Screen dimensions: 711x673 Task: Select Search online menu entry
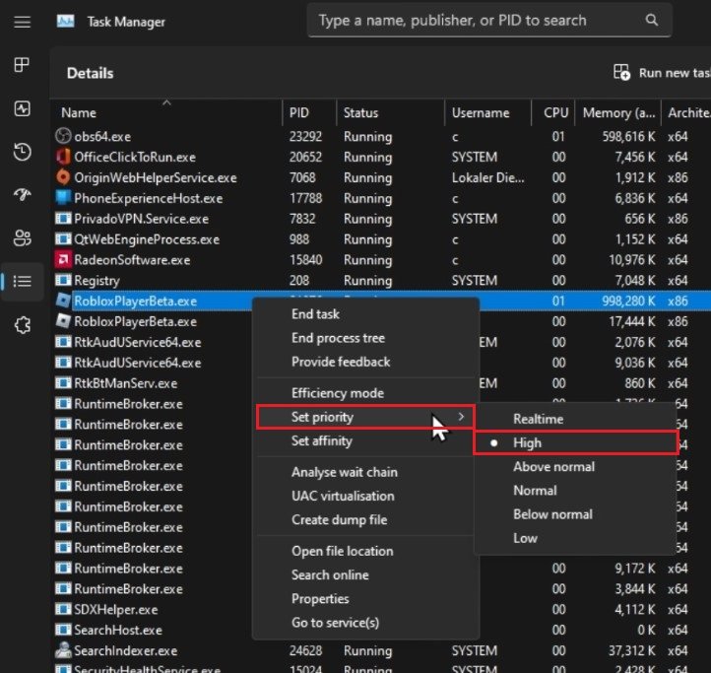(x=365, y=575)
